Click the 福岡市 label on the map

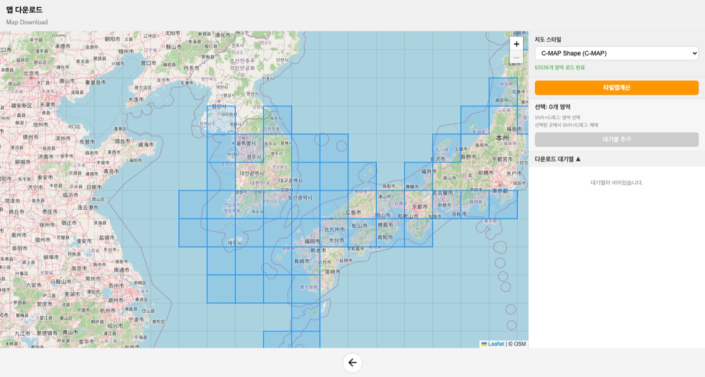click(x=313, y=241)
